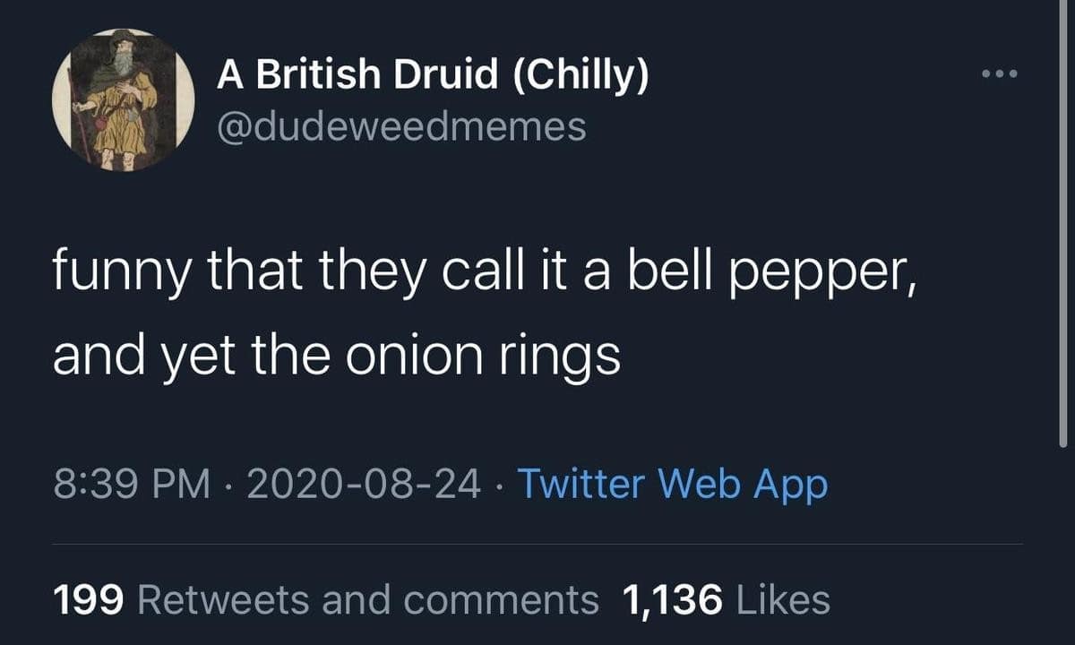This screenshot has width=1075, height=645.
Task: Open A British Druid's profile via display name
Action: [x=432, y=76]
